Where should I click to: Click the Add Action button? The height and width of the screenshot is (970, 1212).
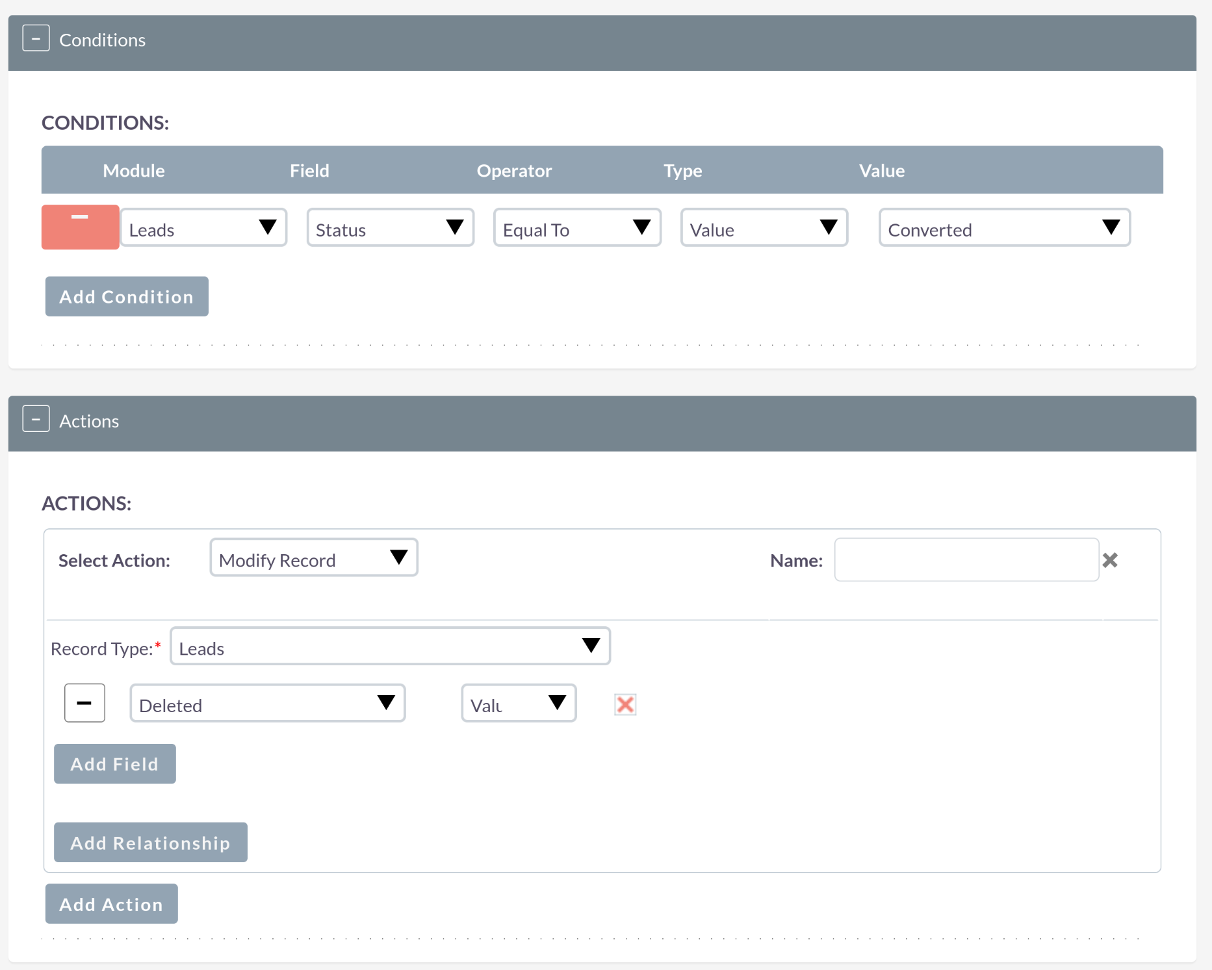click(111, 904)
